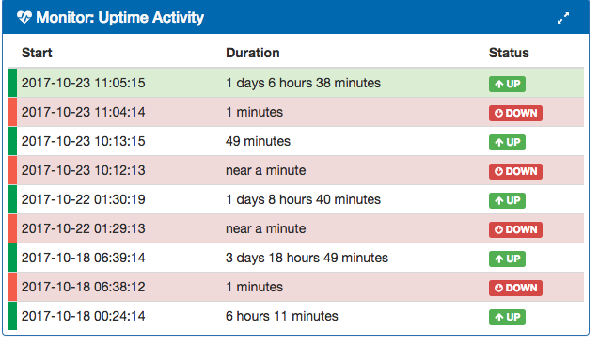Image resolution: width=599 pixels, height=345 pixels.
Task: Click the green status bar of 2017-10-18 00:24:14 row
Action: point(12,316)
